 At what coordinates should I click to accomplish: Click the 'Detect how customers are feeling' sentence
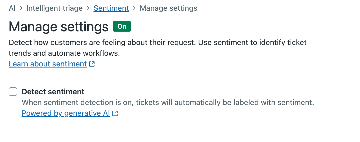102,43
